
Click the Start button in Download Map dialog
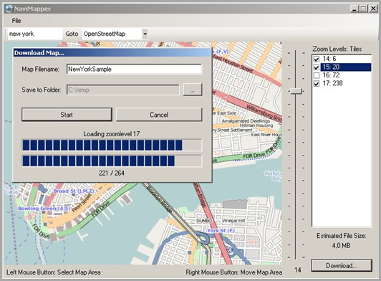pyautogui.click(x=67, y=115)
